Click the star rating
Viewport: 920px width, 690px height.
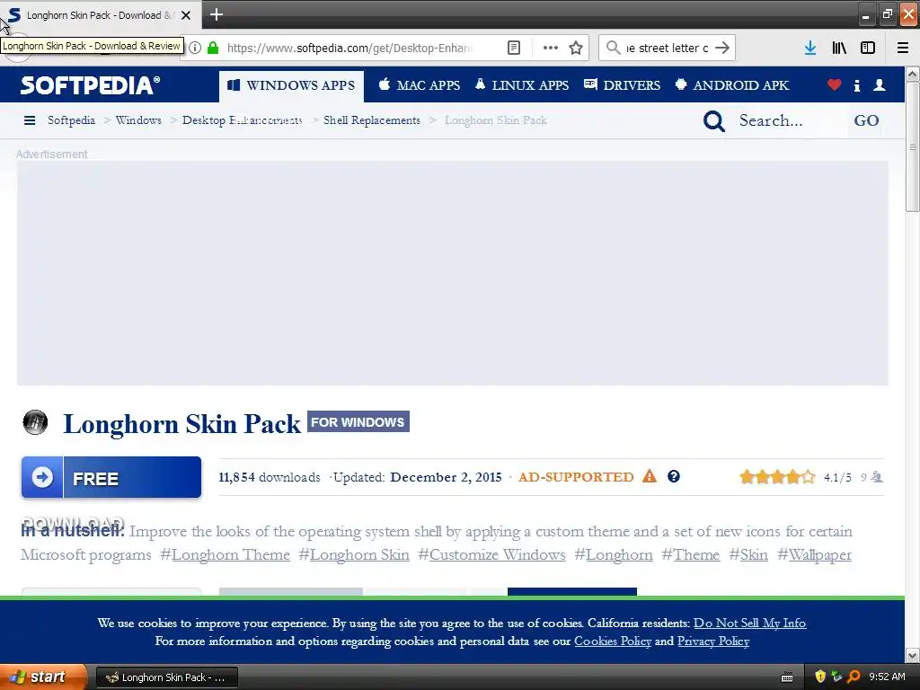click(777, 477)
